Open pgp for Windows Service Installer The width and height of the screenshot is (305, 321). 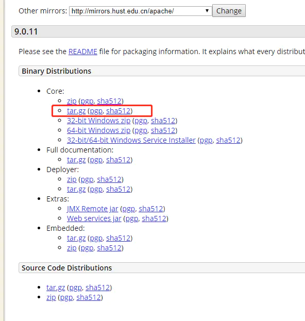click(x=206, y=140)
